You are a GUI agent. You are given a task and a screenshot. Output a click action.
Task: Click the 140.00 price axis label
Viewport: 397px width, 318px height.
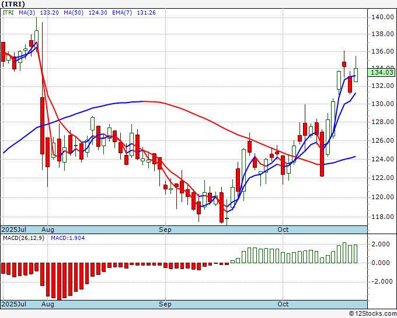click(382, 17)
